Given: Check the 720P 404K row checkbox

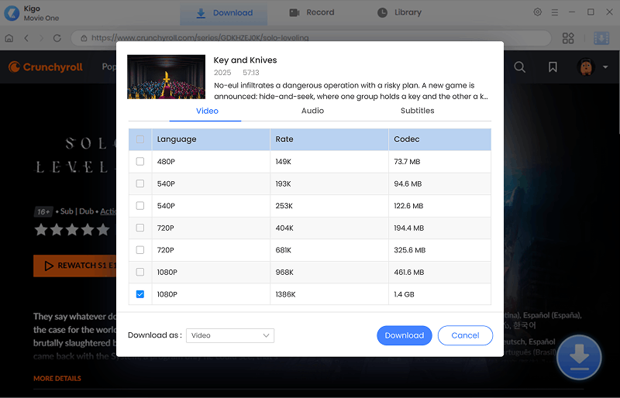Looking at the screenshot, I should (x=140, y=228).
